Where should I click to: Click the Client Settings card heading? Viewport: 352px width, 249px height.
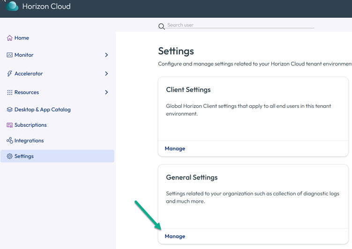pyautogui.click(x=188, y=90)
